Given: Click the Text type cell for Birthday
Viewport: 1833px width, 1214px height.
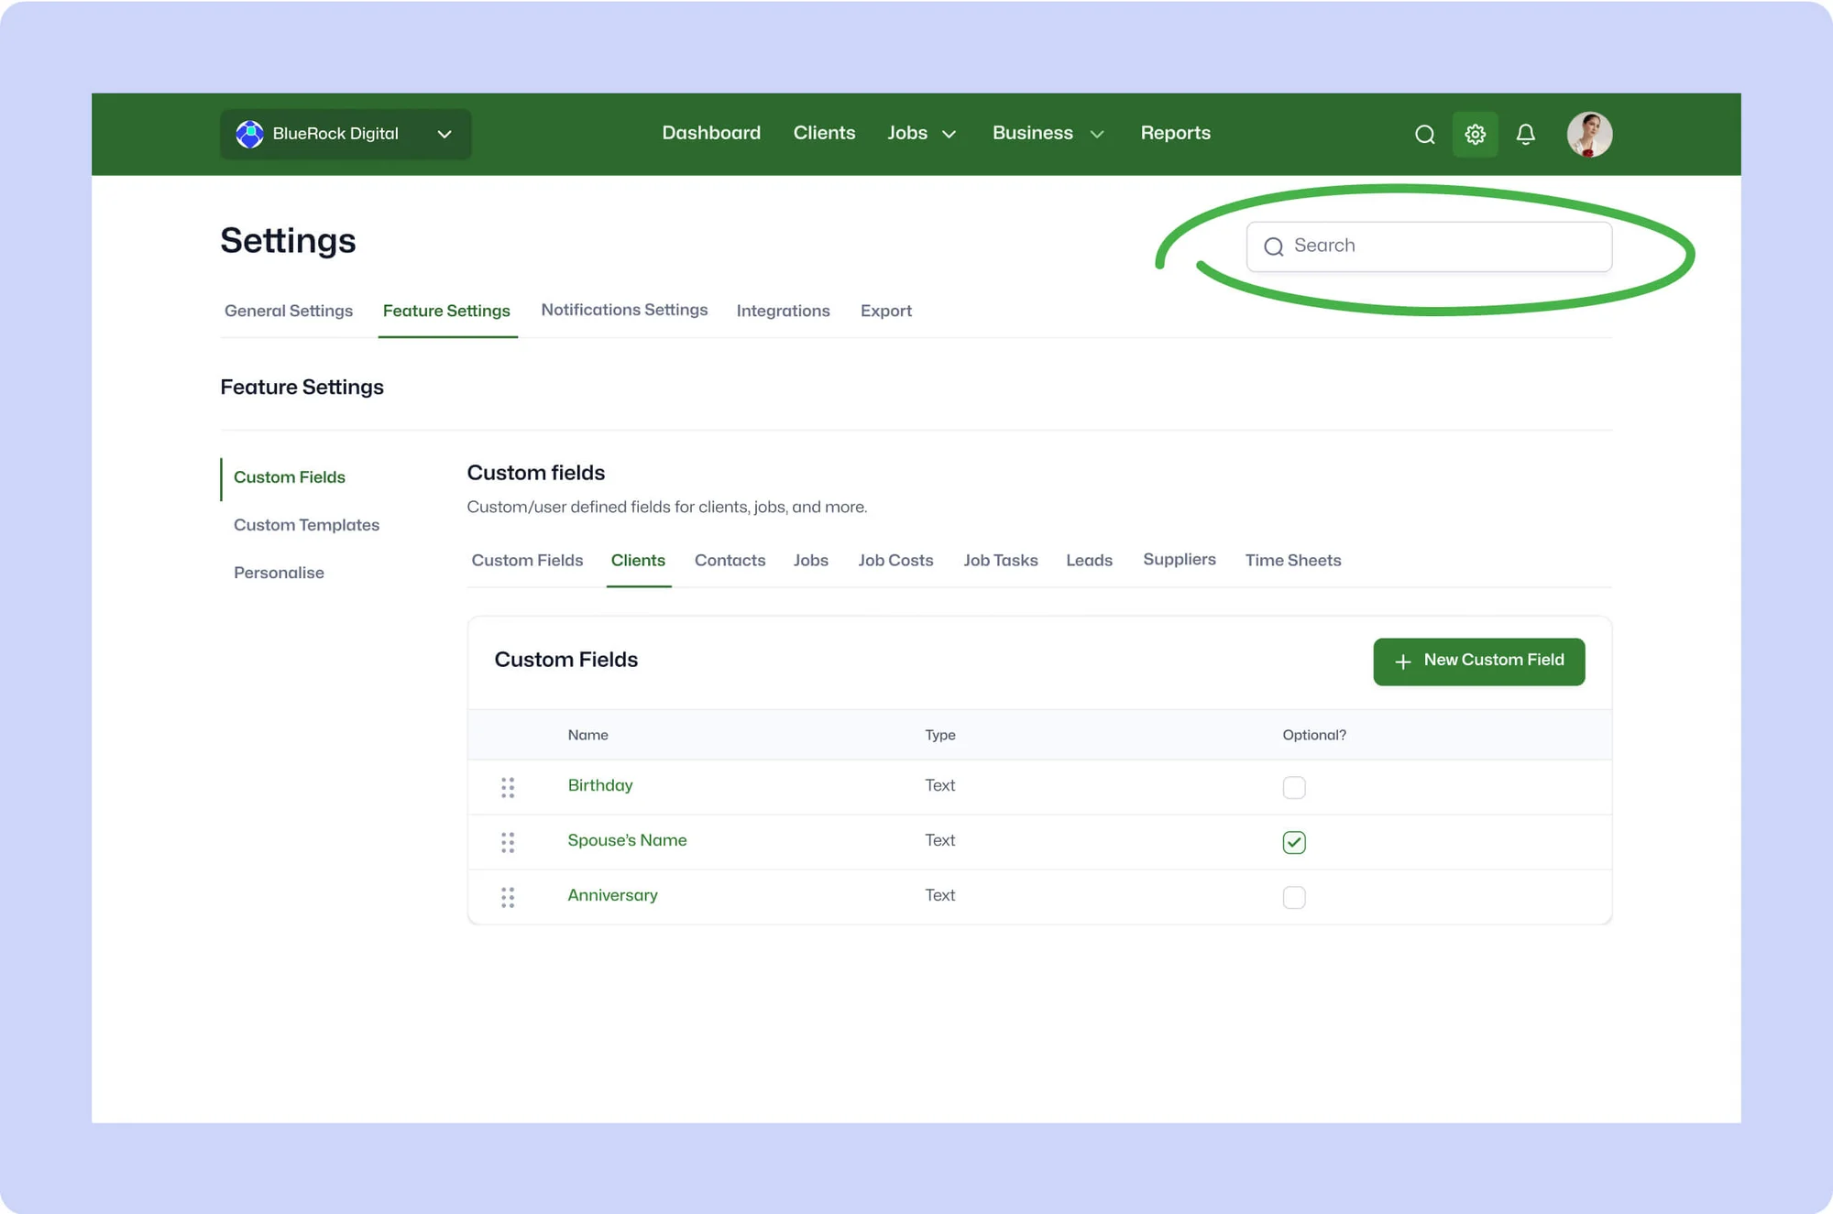Looking at the screenshot, I should point(939,785).
